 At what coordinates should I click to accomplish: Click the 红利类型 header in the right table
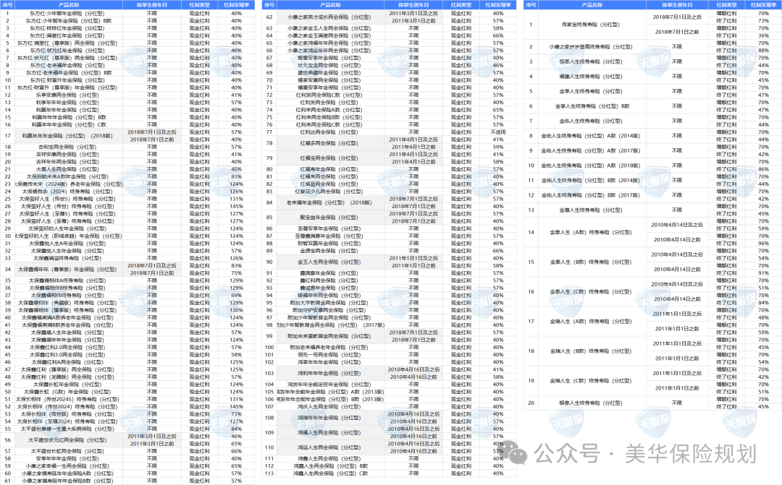[726, 4]
